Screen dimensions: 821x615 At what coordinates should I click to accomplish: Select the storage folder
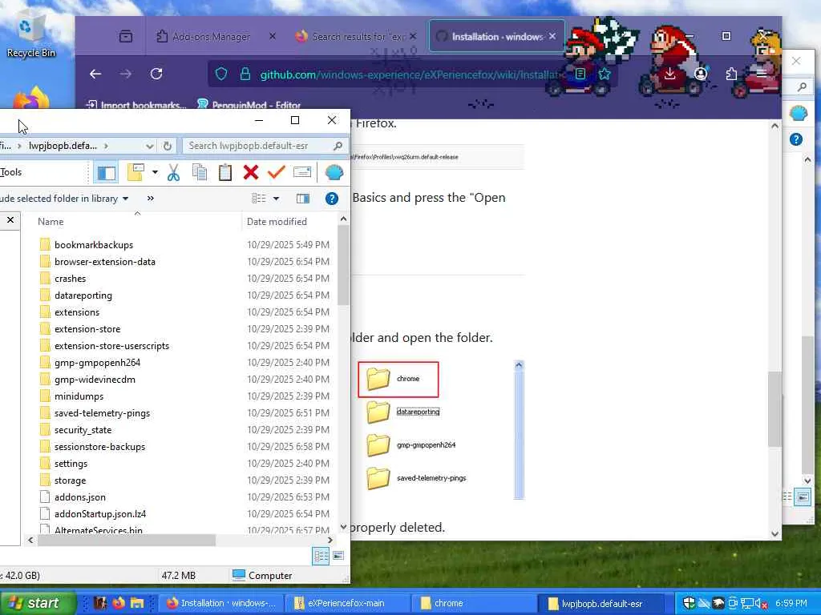[x=71, y=480]
